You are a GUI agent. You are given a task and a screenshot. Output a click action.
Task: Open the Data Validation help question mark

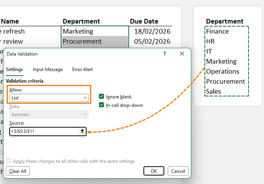tap(165, 54)
